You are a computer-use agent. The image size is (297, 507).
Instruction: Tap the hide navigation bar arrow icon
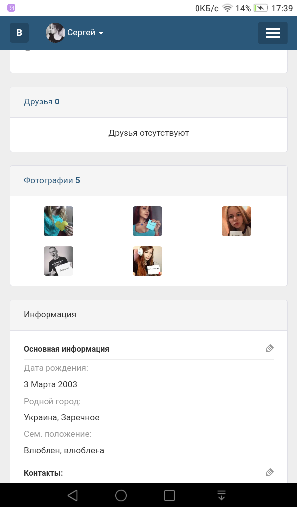point(221,495)
